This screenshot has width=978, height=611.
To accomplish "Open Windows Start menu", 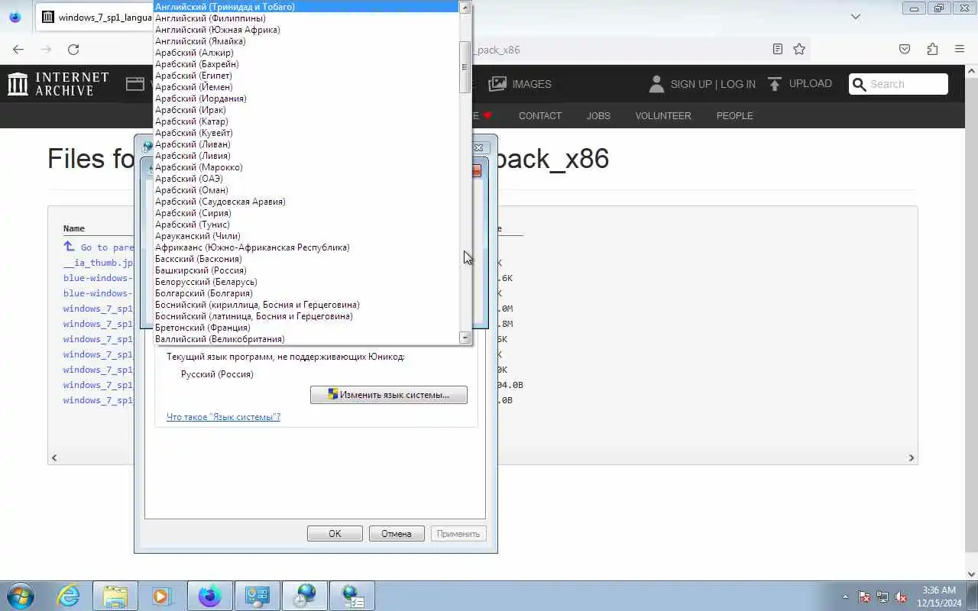I will point(21,596).
